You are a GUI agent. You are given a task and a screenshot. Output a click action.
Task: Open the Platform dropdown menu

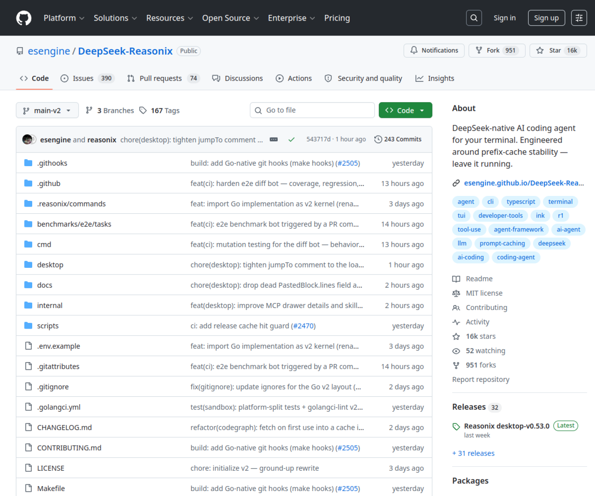pos(64,18)
